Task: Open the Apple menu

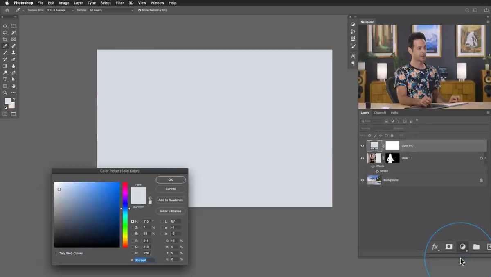Action: [7, 3]
